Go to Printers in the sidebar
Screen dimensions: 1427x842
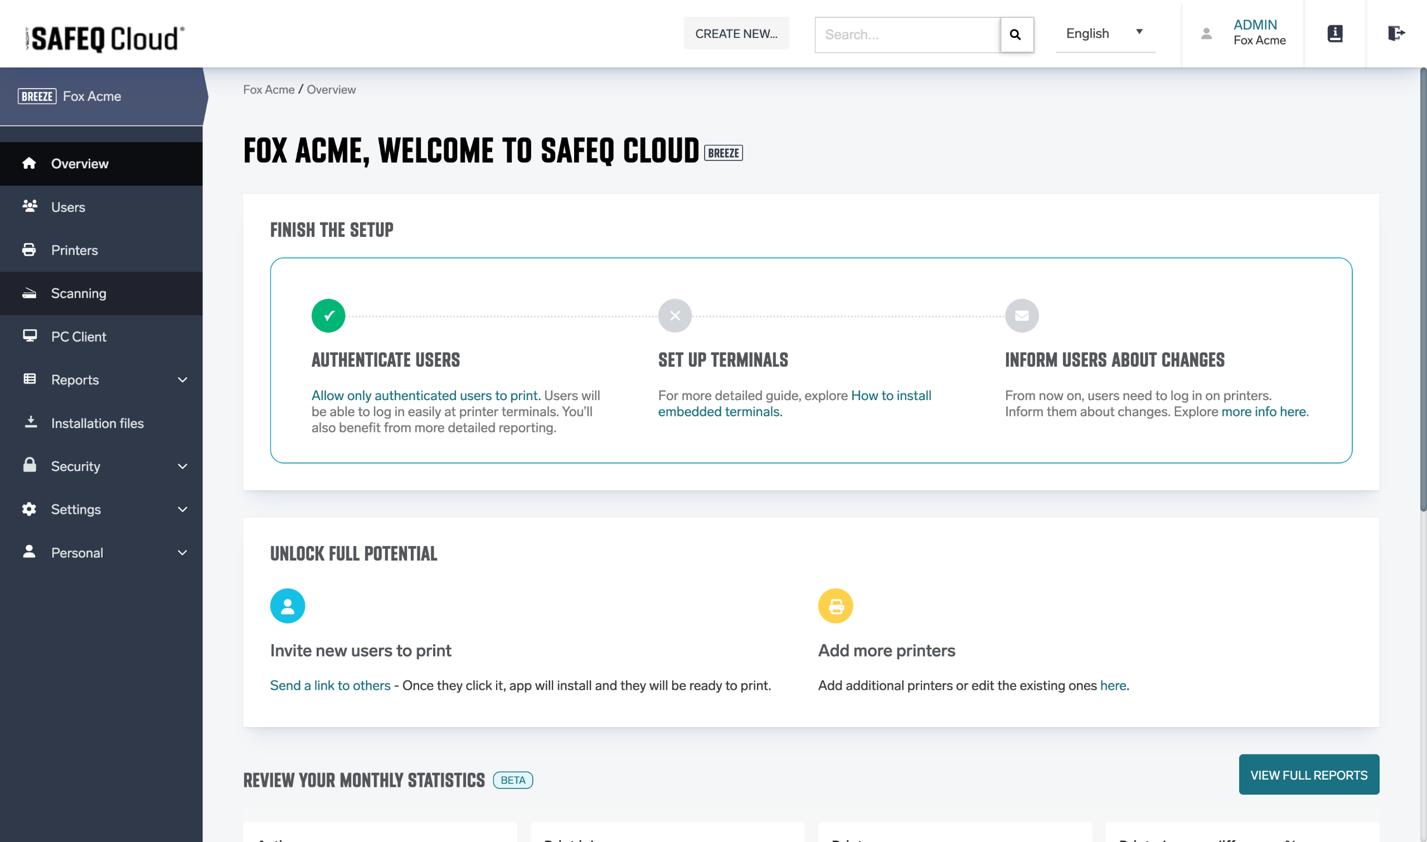click(x=74, y=250)
